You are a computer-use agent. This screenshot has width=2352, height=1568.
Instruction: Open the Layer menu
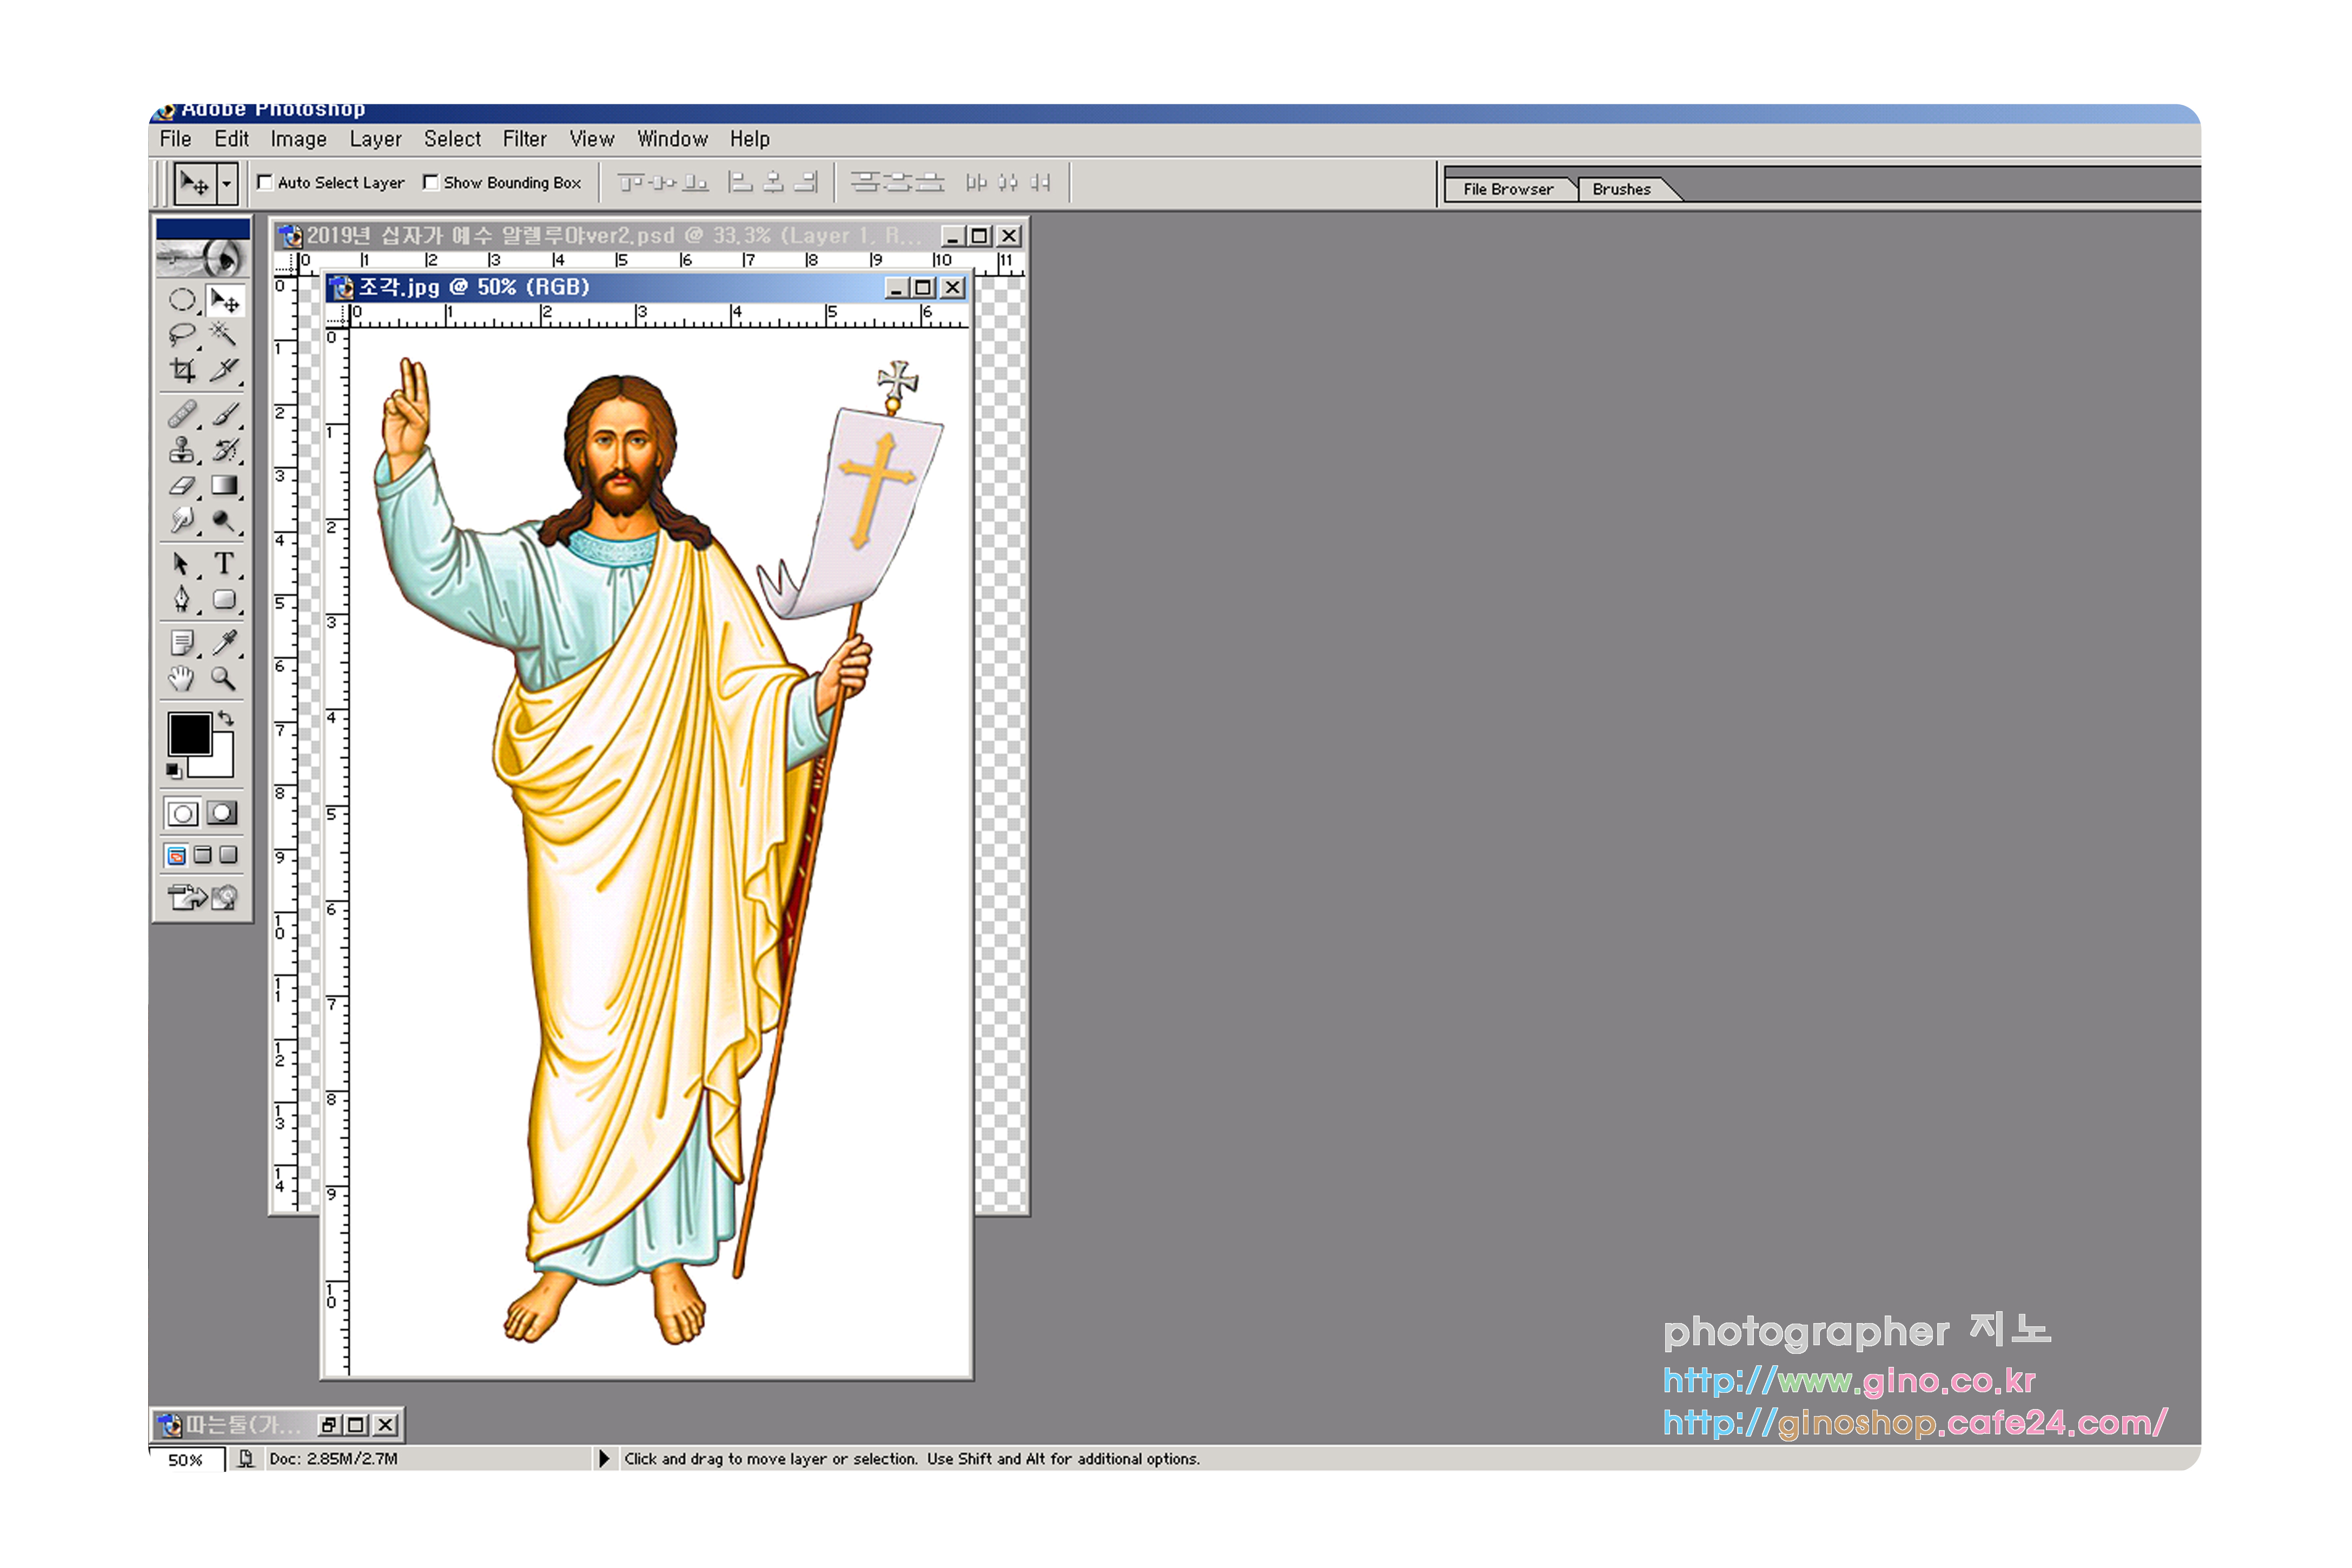click(375, 139)
